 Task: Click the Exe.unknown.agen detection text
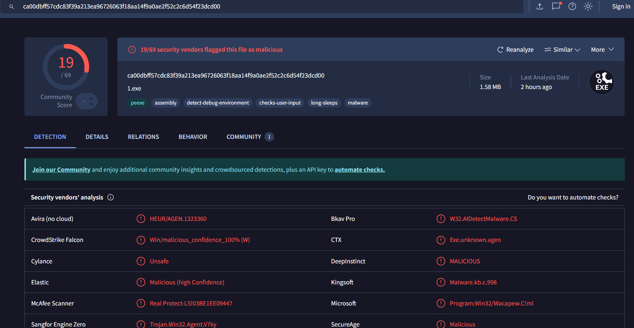(x=475, y=240)
